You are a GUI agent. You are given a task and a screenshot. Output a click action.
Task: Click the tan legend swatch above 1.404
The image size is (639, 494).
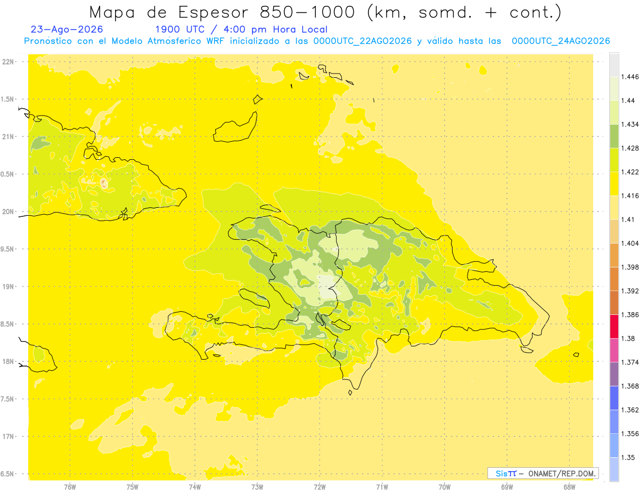point(614,231)
